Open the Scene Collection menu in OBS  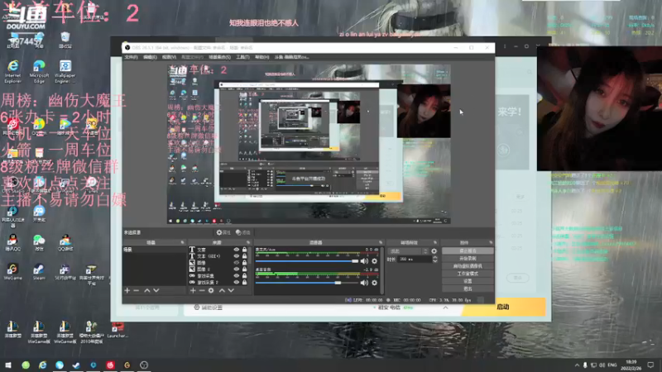pyautogui.click(x=219, y=57)
